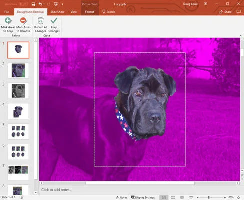The image size is (244, 200).
Task: Click the zoom slider handle in the status bar
Action: tap(209, 197)
